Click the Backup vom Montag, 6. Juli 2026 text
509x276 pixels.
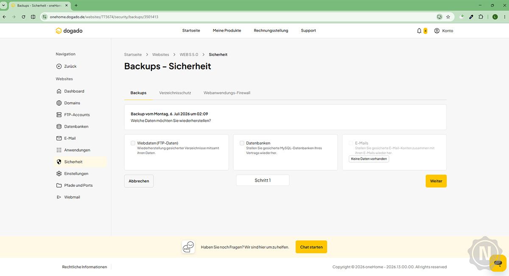tap(169, 114)
